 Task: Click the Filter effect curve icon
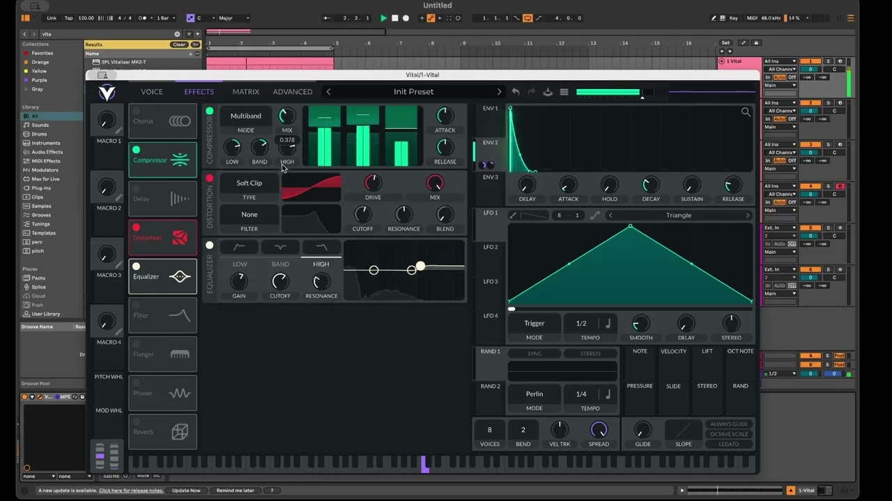[180, 315]
